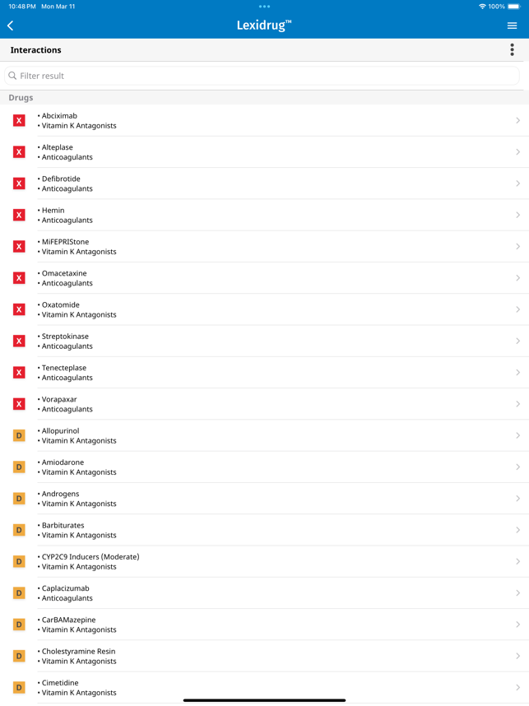Image resolution: width=529 pixels, height=706 pixels.
Task: Open the Defibrotide Anticoagulants entry
Action: (x=264, y=183)
